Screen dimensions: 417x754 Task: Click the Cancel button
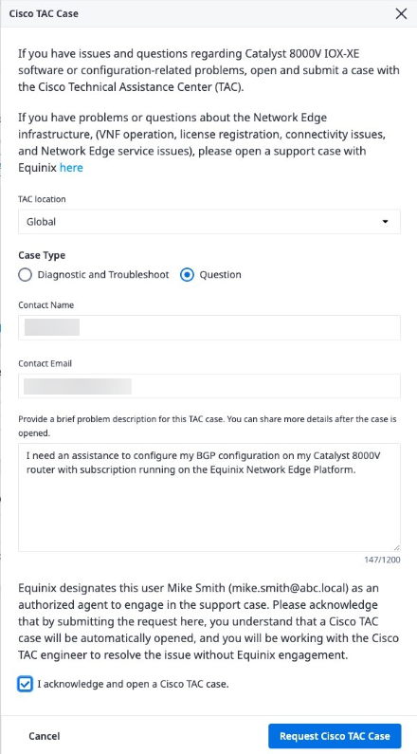tap(45, 736)
